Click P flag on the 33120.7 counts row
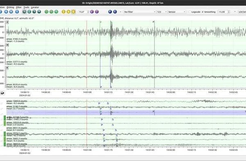Image resolution: width=246 pixels, height=161 pixels. tap(102, 120)
